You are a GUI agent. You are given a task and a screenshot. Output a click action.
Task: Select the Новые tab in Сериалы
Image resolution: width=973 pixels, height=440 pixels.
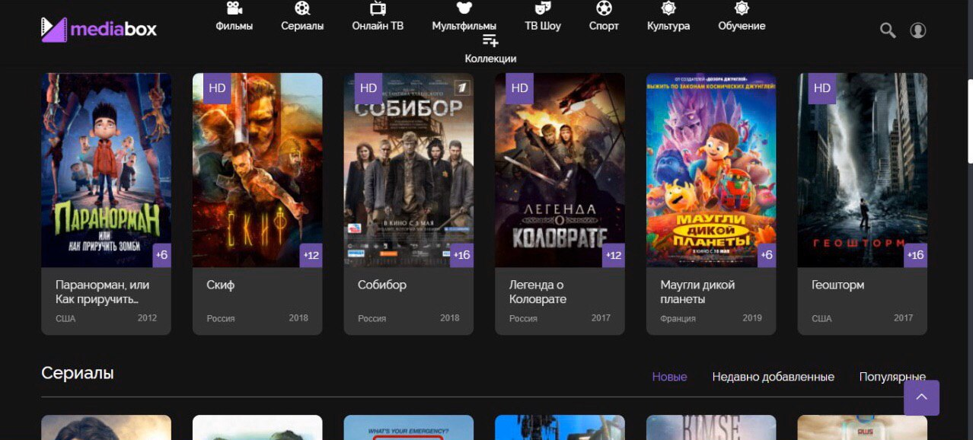pos(669,377)
